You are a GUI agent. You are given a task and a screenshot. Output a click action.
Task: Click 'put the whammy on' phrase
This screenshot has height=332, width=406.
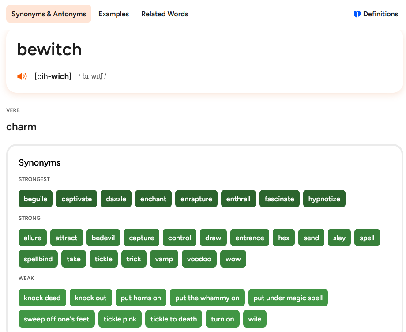[207, 298]
